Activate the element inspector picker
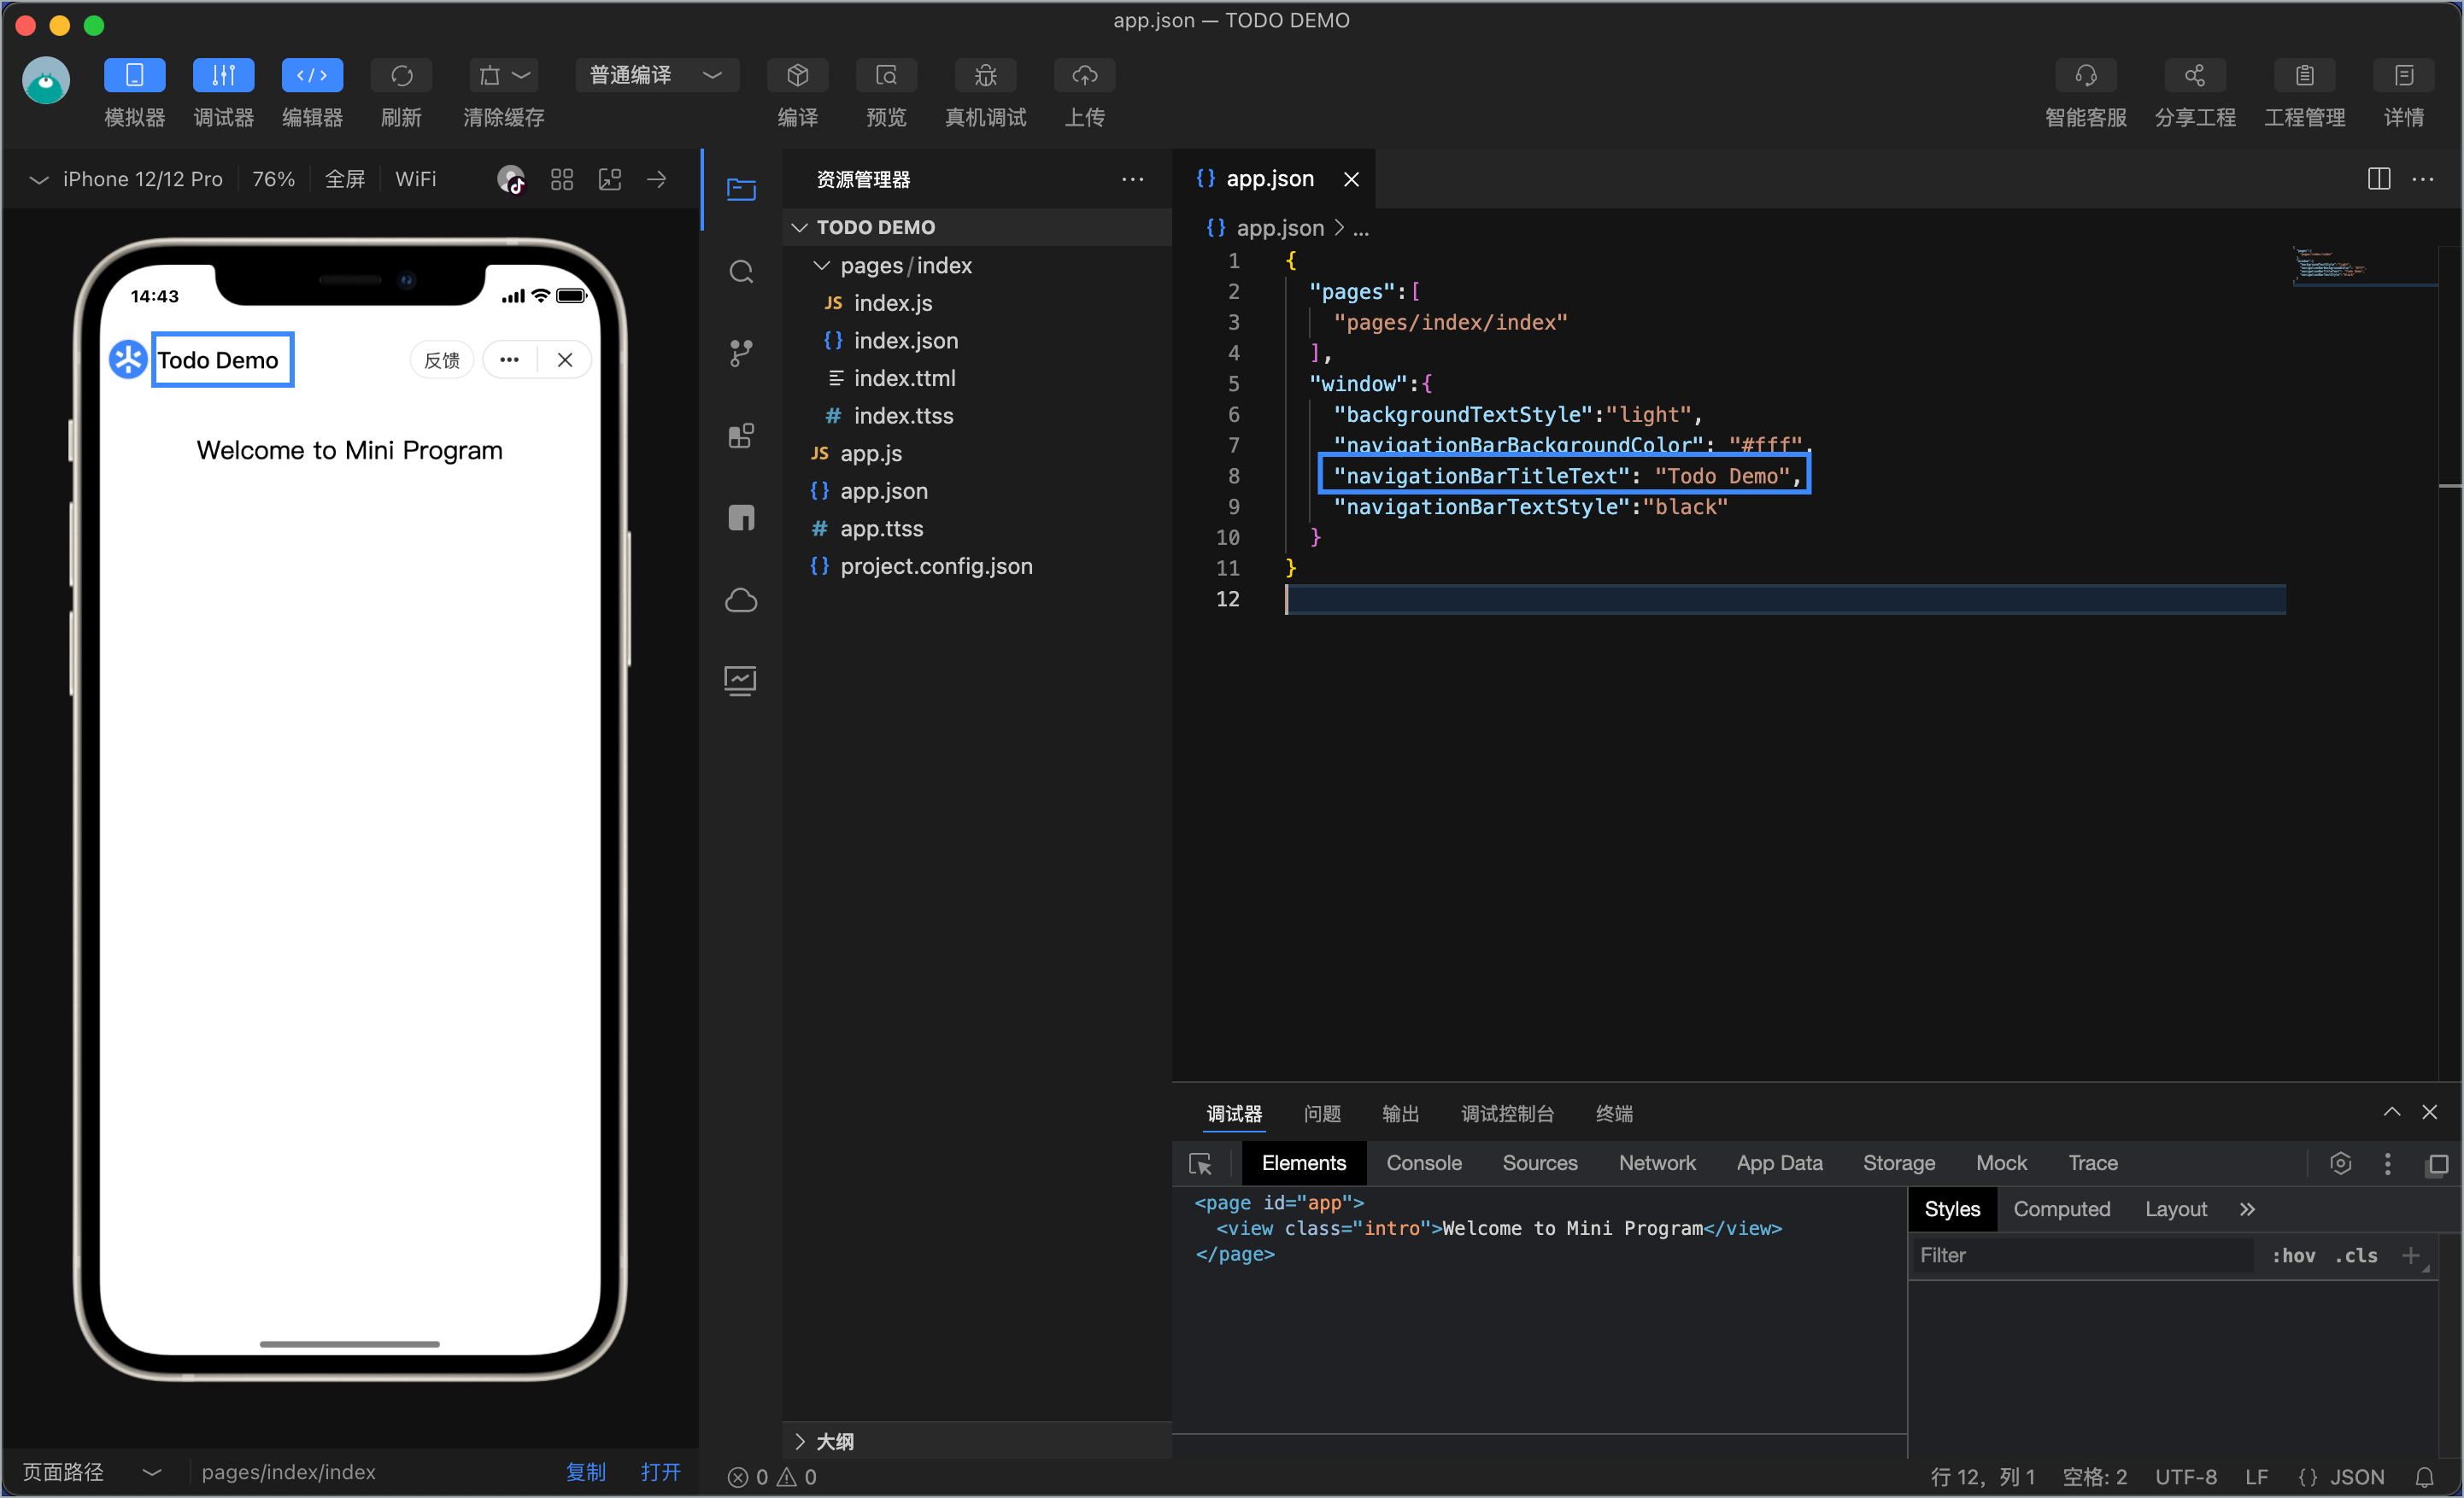Viewport: 2464px width, 1498px height. 1200,1164
